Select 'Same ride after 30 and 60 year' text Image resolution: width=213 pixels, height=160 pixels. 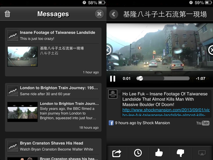click(45, 94)
